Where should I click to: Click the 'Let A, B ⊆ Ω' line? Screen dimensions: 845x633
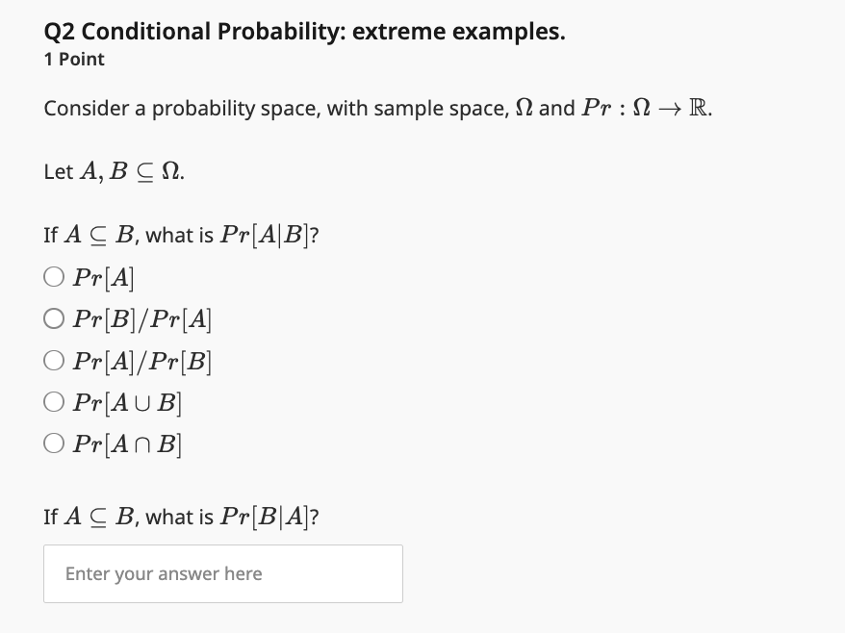[114, 172]
